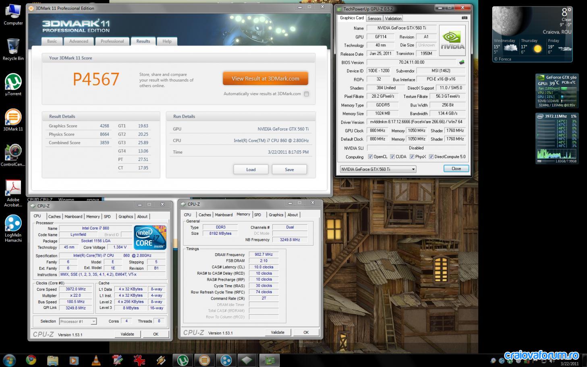
Task: Open the Adobe Acrobat desktop shortcut
Action: (13, 194)
